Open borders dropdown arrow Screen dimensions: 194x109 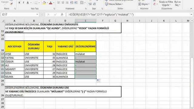[x=39, y=3]
